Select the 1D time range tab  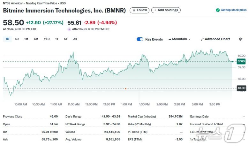(x=7, y=39)
